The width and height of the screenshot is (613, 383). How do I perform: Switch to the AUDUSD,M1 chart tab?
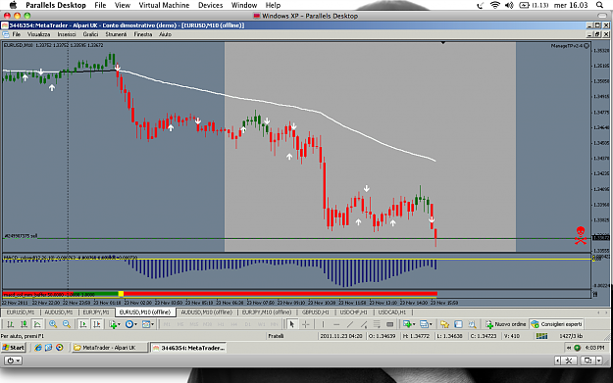click(59, 312)
